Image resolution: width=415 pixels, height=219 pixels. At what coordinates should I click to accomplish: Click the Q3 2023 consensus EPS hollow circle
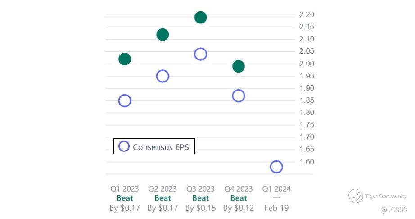(x=200, y=55)
